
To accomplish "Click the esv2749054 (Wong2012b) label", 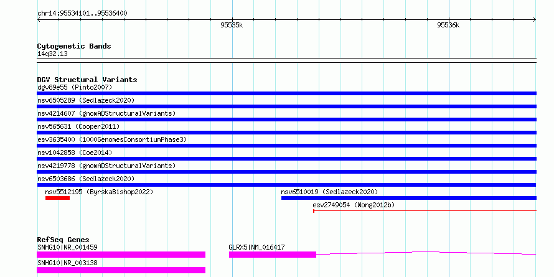I will click(354, 205).
